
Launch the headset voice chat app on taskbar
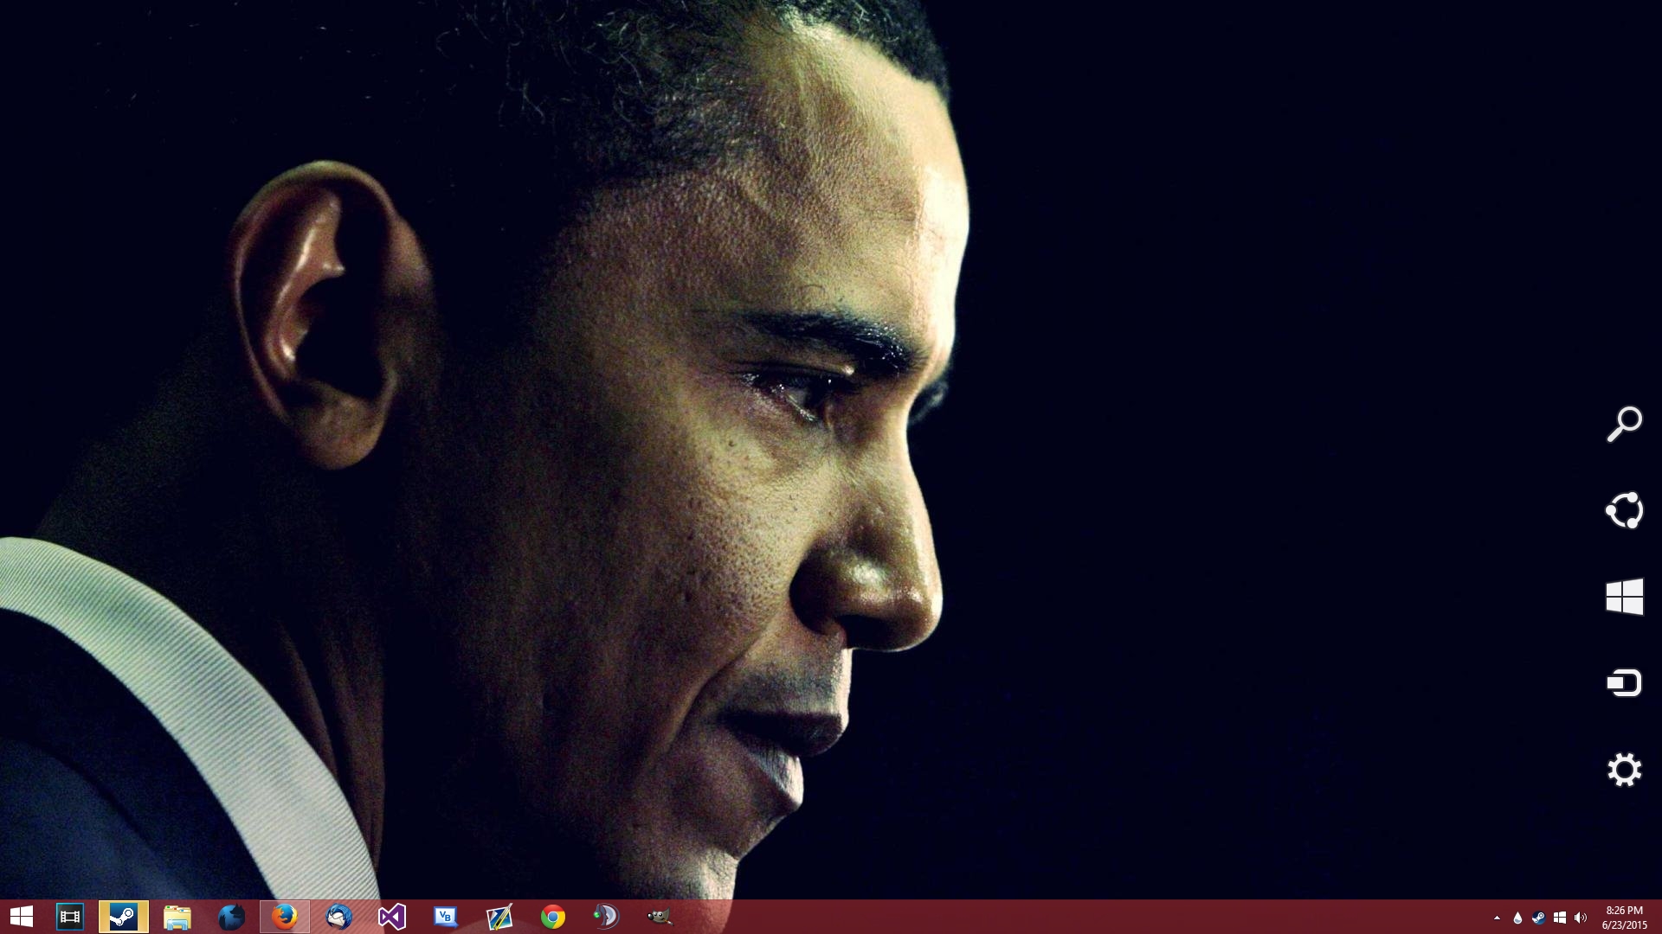click(607, 917)
